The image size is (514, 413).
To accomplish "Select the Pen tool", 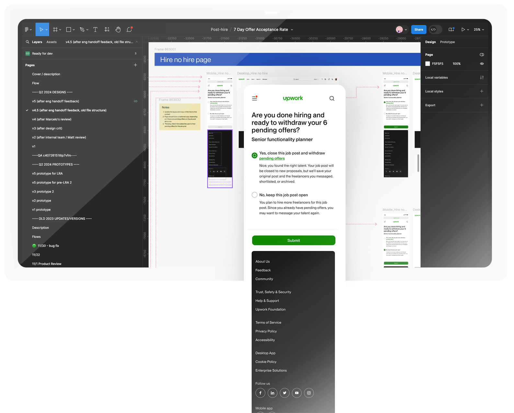I will tap(82, 29).
